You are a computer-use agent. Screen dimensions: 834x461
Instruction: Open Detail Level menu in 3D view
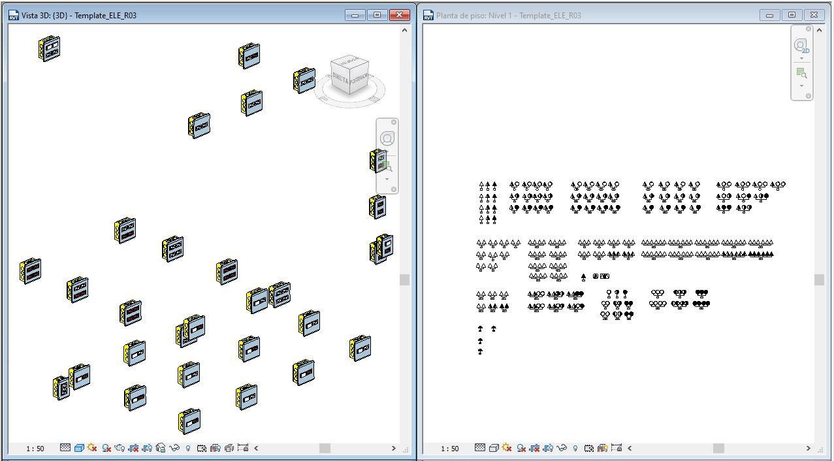[65, 448]
